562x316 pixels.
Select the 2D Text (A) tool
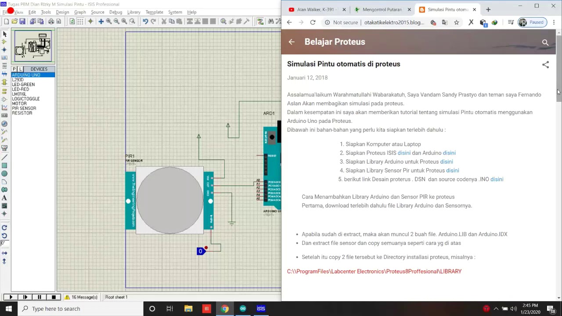click(4, 198)
